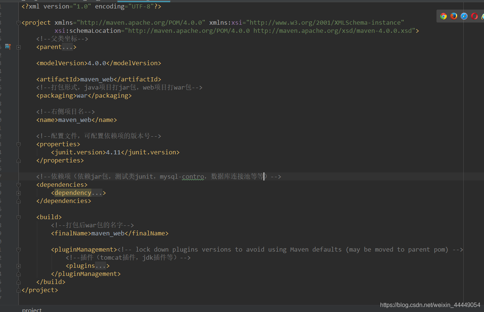Fold at the closing dependencies tag
This screenshot has width=484, height=312.
click(18, 201)
